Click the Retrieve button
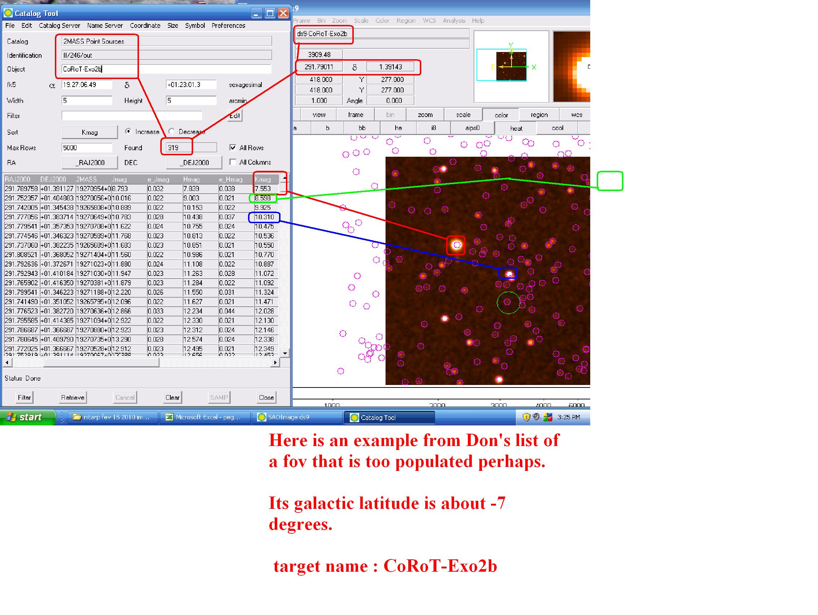818x615 pixels. pyautogui.click(x=73, y=398)
